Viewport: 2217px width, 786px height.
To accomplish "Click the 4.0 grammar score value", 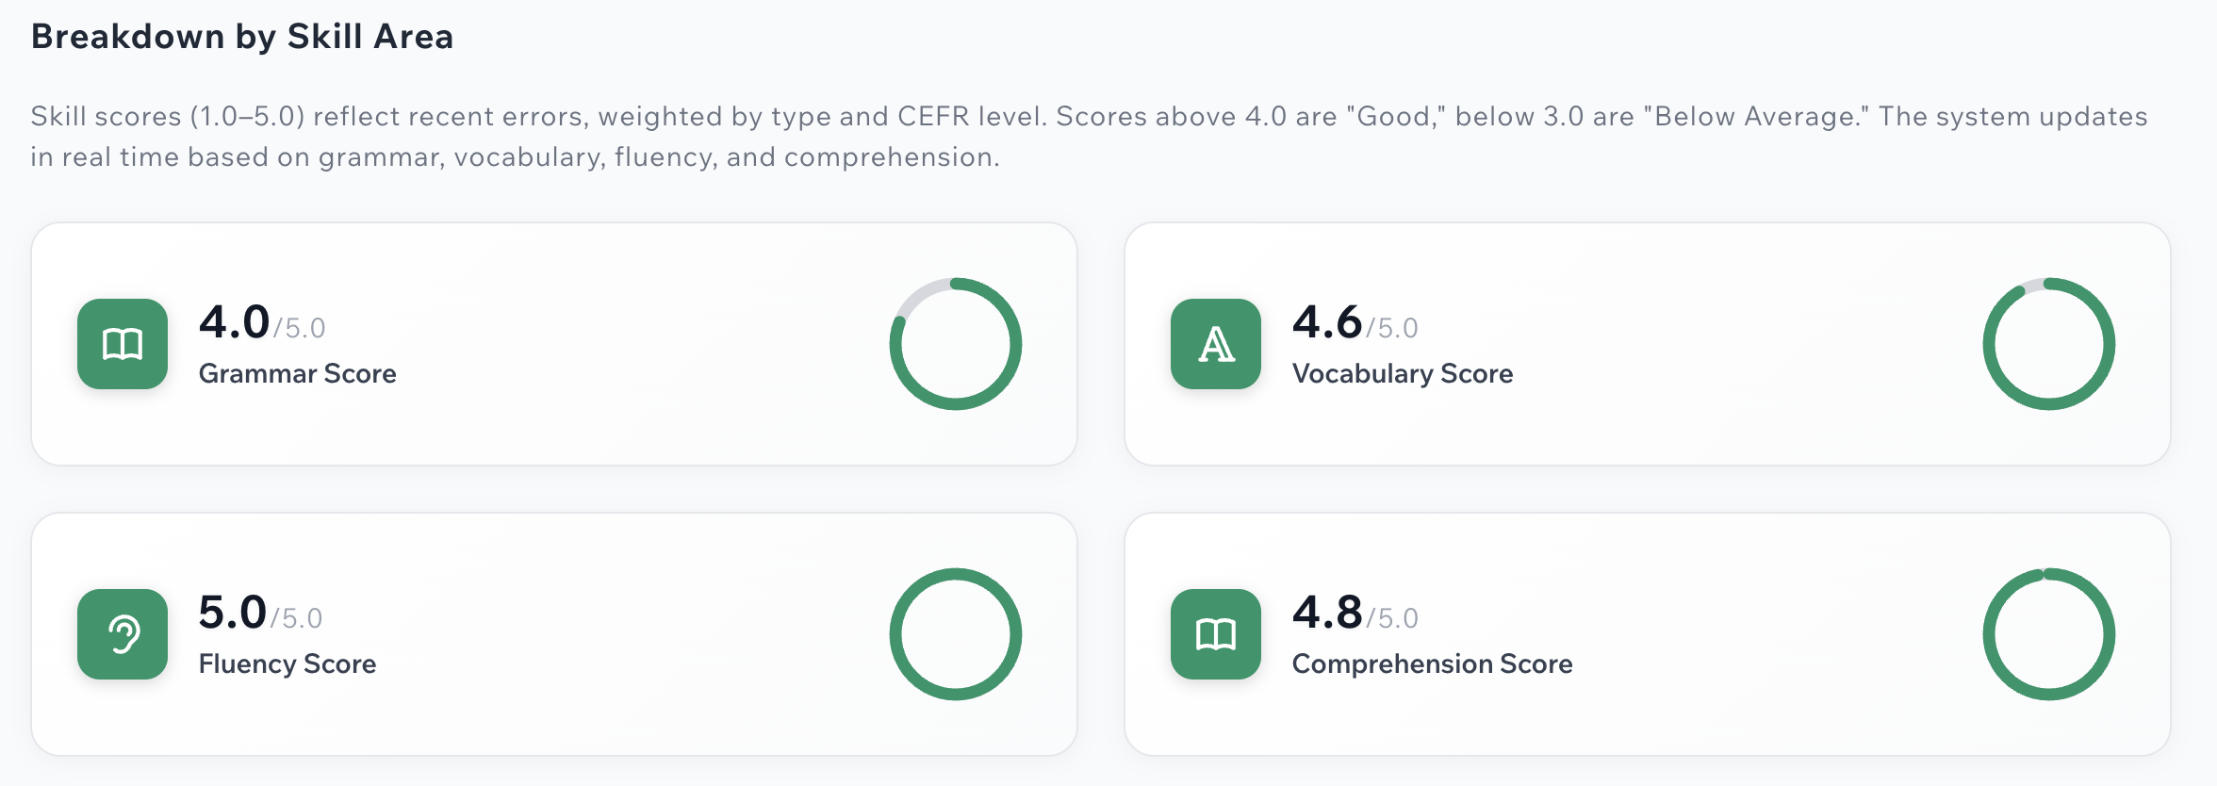I will (234, 322).
